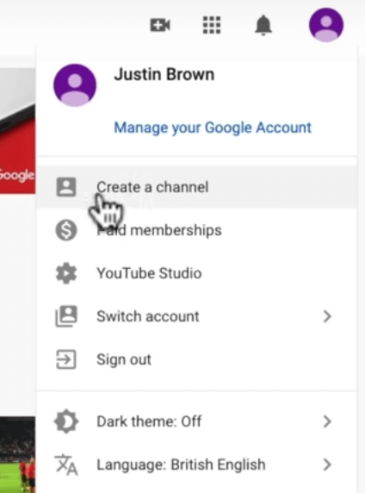This screenshot has height=493, width=365.
Task: Select Sign out
Action: [197, 359]
